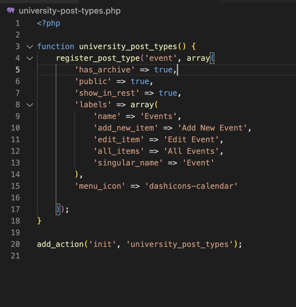
Task: Click line number 5 in the gutter
Action: [18, 70]
